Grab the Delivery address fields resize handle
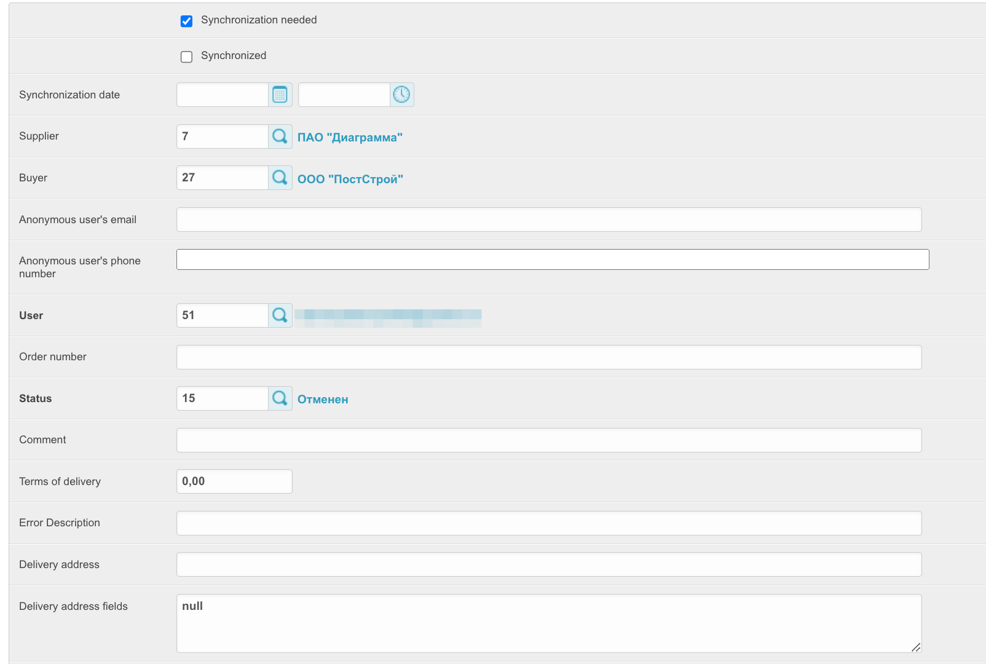986x664 pixels. [915, 647]
